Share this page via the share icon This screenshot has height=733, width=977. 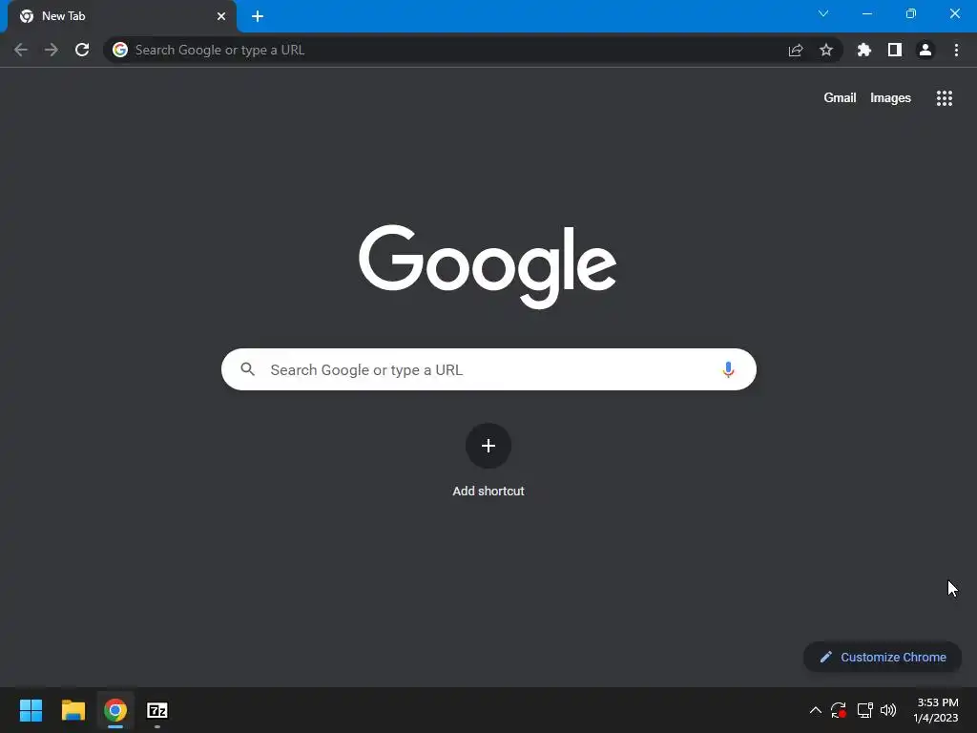click(796, 50)
